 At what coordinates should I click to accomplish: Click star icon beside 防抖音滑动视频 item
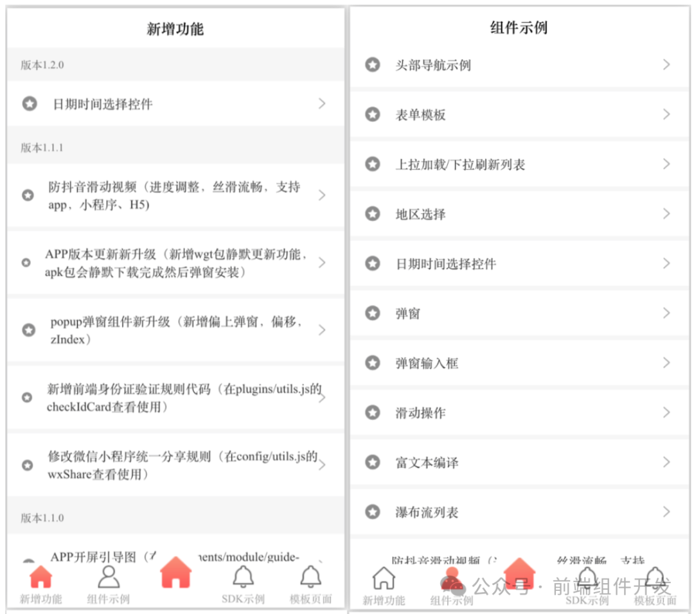[28, 195]
